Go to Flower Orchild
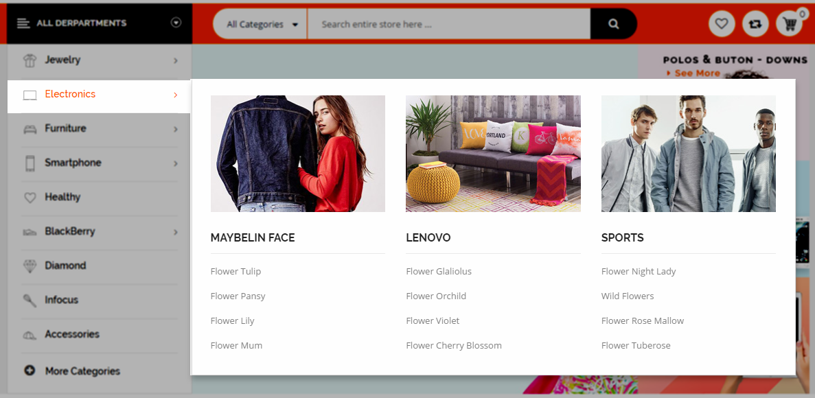 [x=436, y=296]
